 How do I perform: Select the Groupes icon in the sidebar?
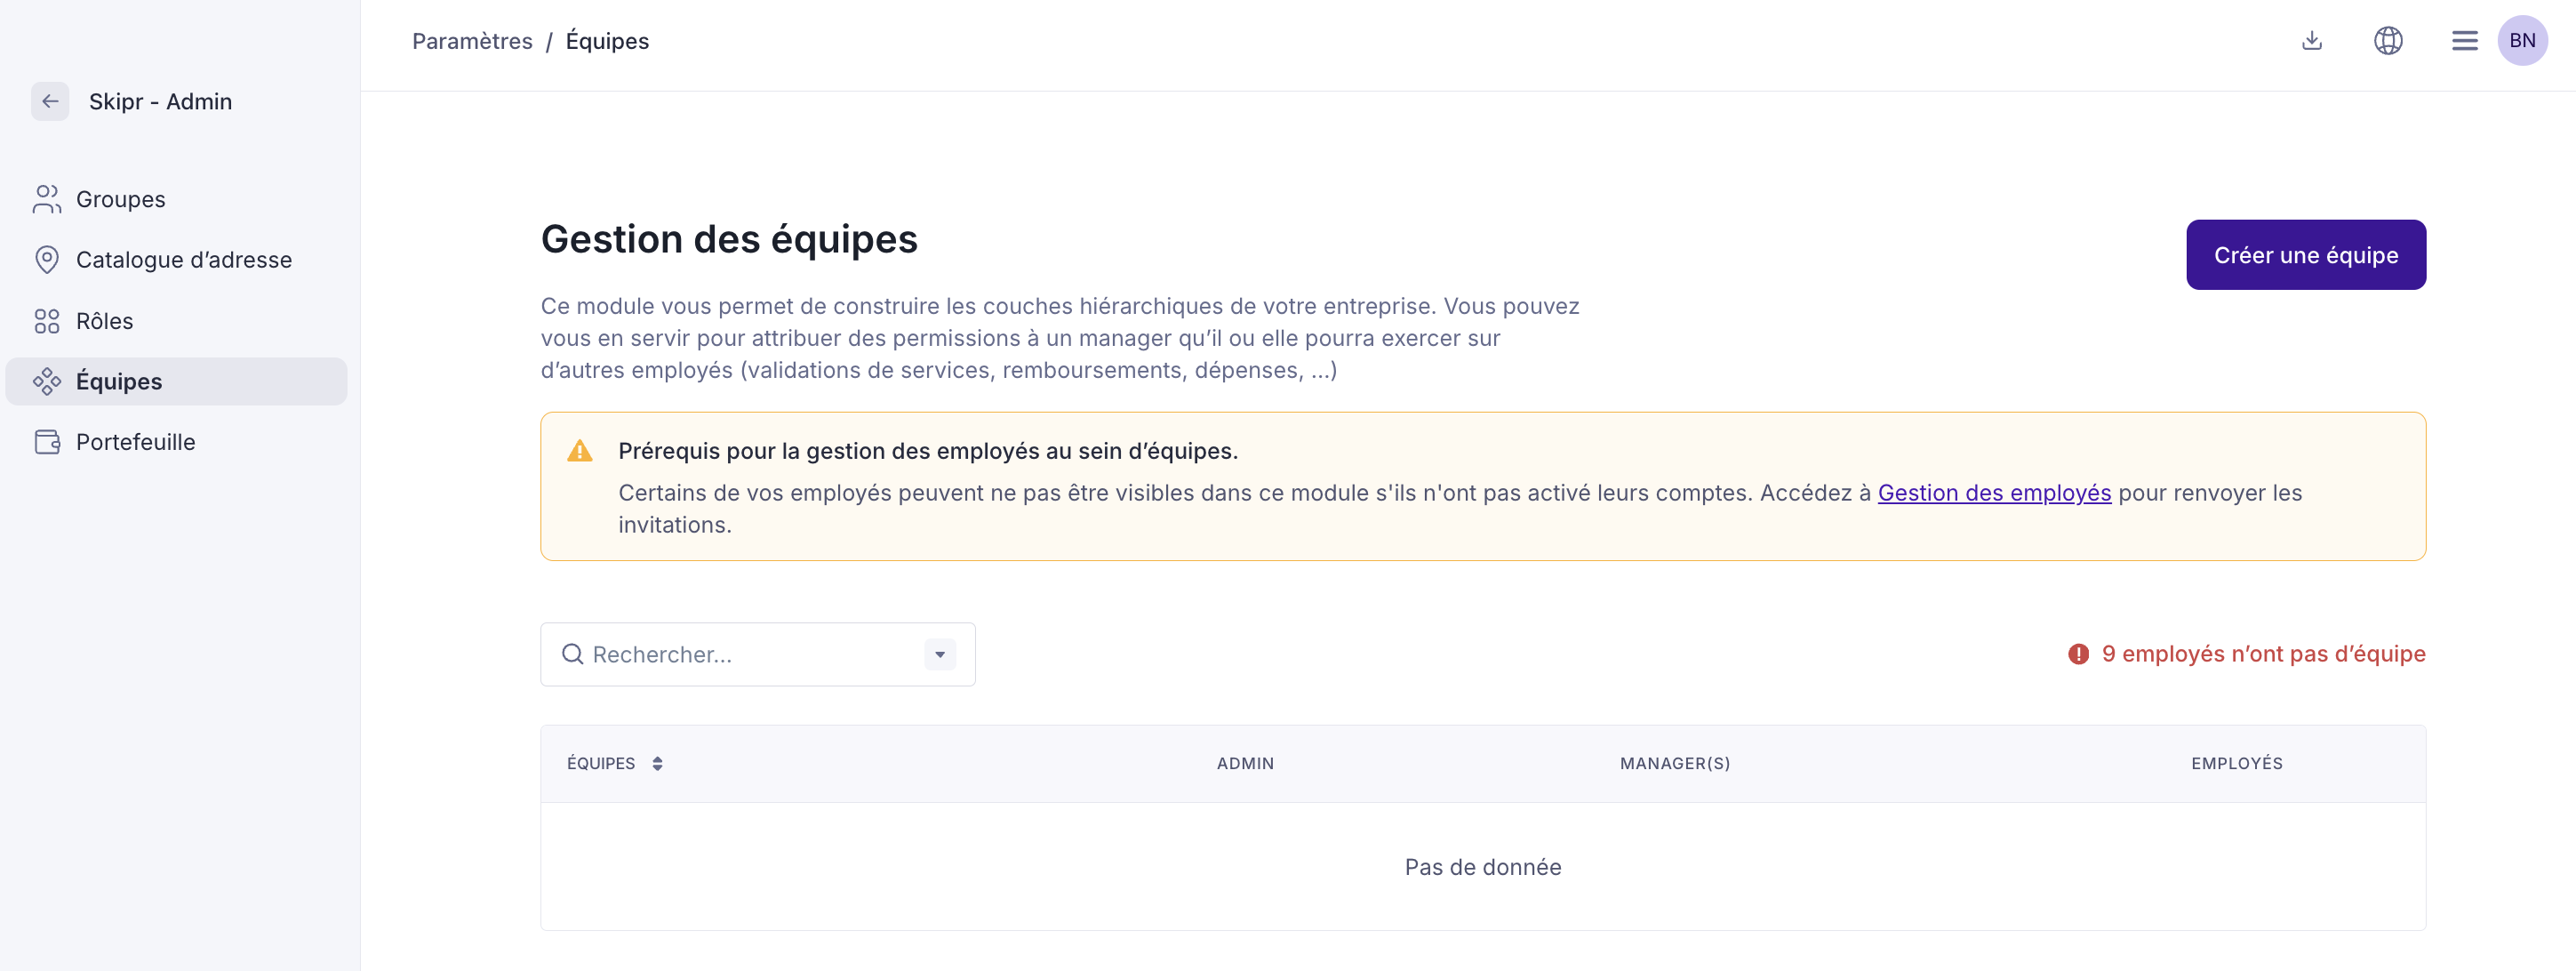[x=47, y=198]
